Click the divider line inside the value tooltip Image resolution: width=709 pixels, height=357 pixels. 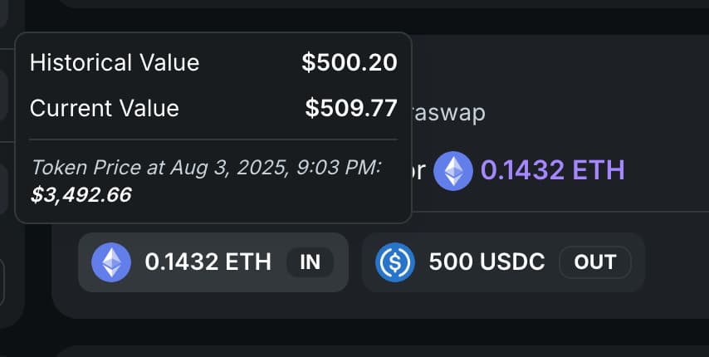[213, 139]
